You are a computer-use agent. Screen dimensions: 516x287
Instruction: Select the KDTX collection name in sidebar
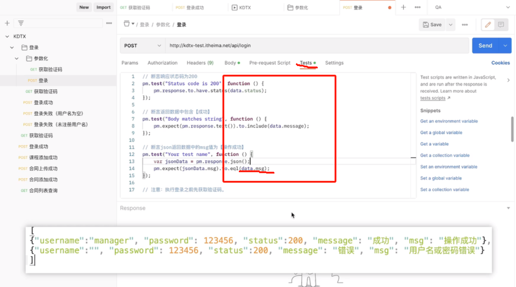point(20,36)
